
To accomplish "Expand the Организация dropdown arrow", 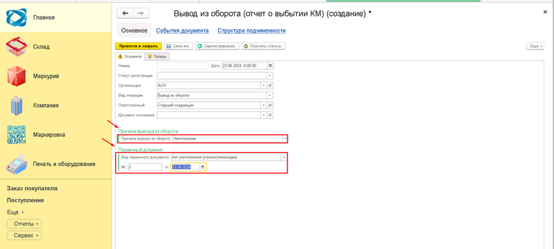I will pos(264,85).
